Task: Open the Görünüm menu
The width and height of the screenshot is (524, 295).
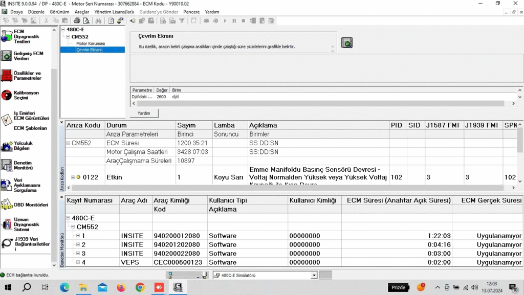Action: [x=60, y=12]
